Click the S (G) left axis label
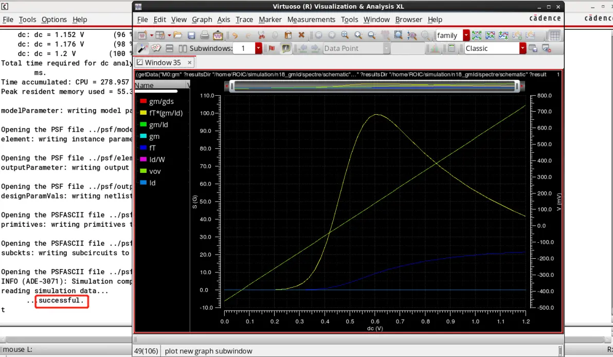613x357 pixels. (x=195, y=202)
